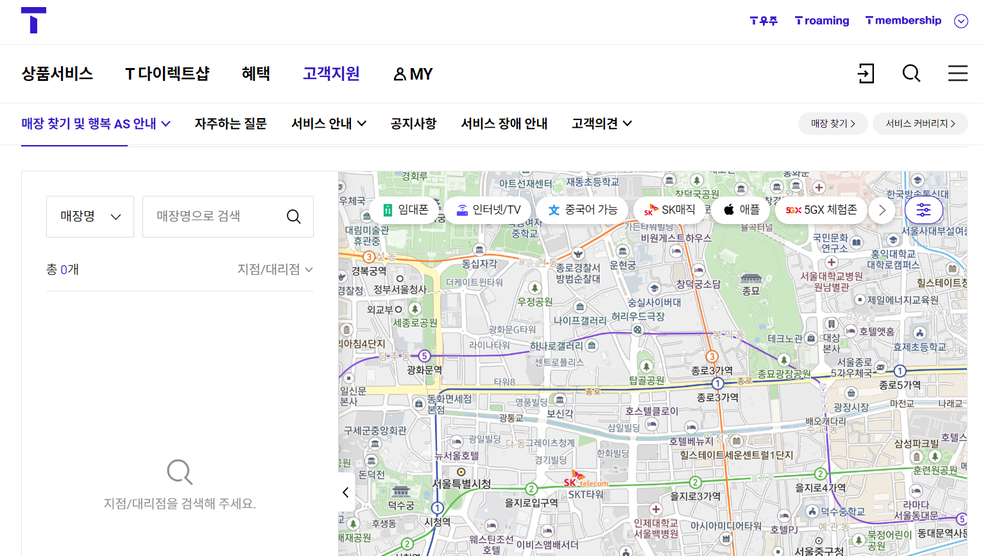This screenshot has height=556, width=983.
Task: Toggle the 임대폰 map filter
Action: pos(404,209)
